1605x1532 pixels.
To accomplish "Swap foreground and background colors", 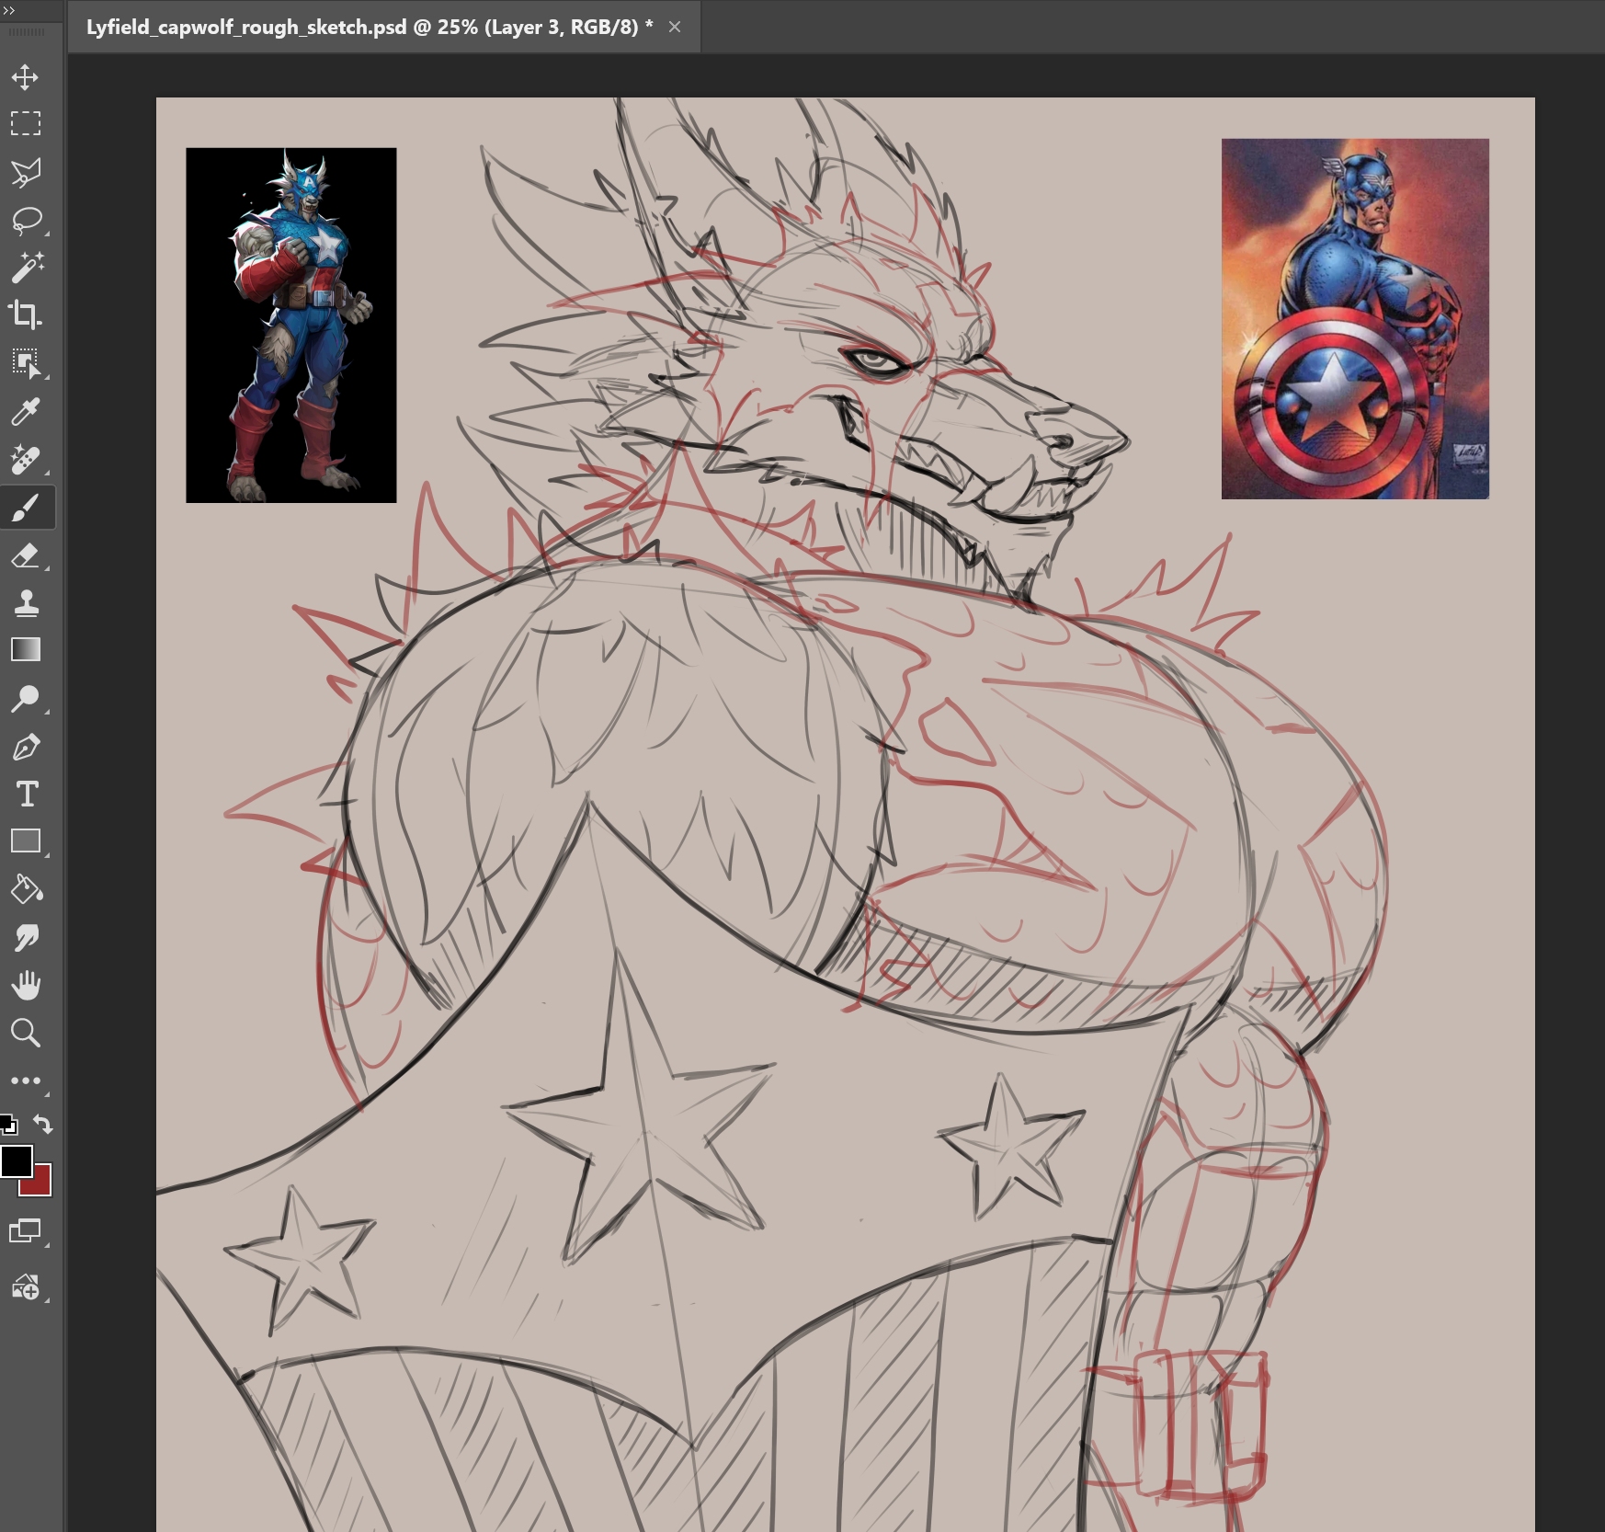I will [x=43, y=1124].
